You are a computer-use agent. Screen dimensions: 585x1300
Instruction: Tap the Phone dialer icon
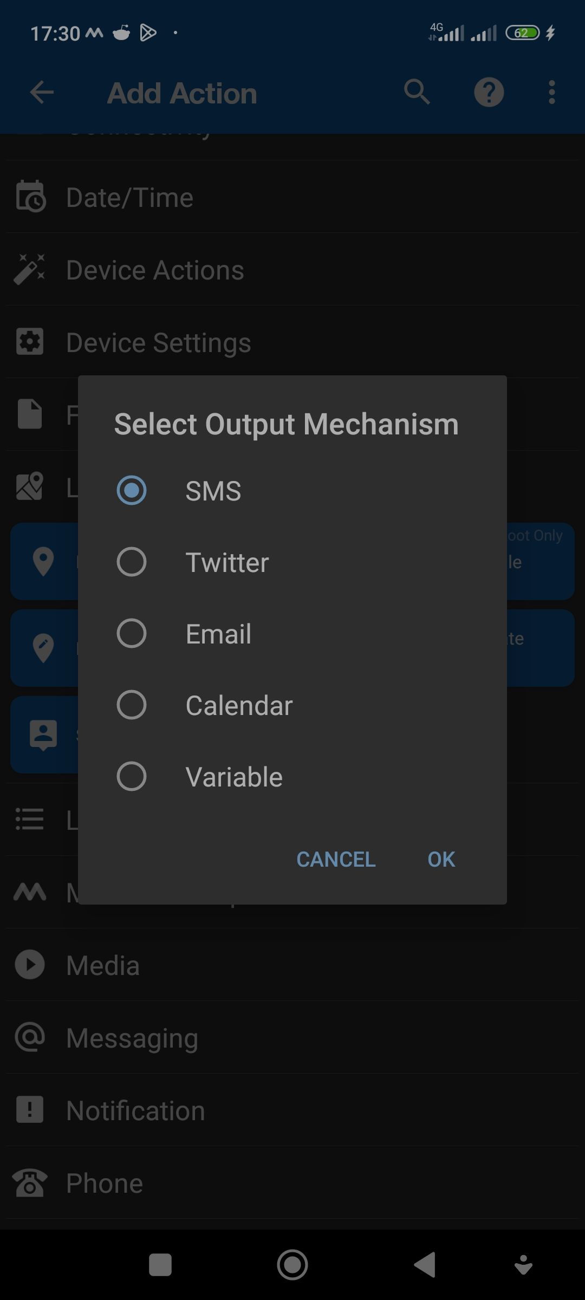(x=30, y=1182)
